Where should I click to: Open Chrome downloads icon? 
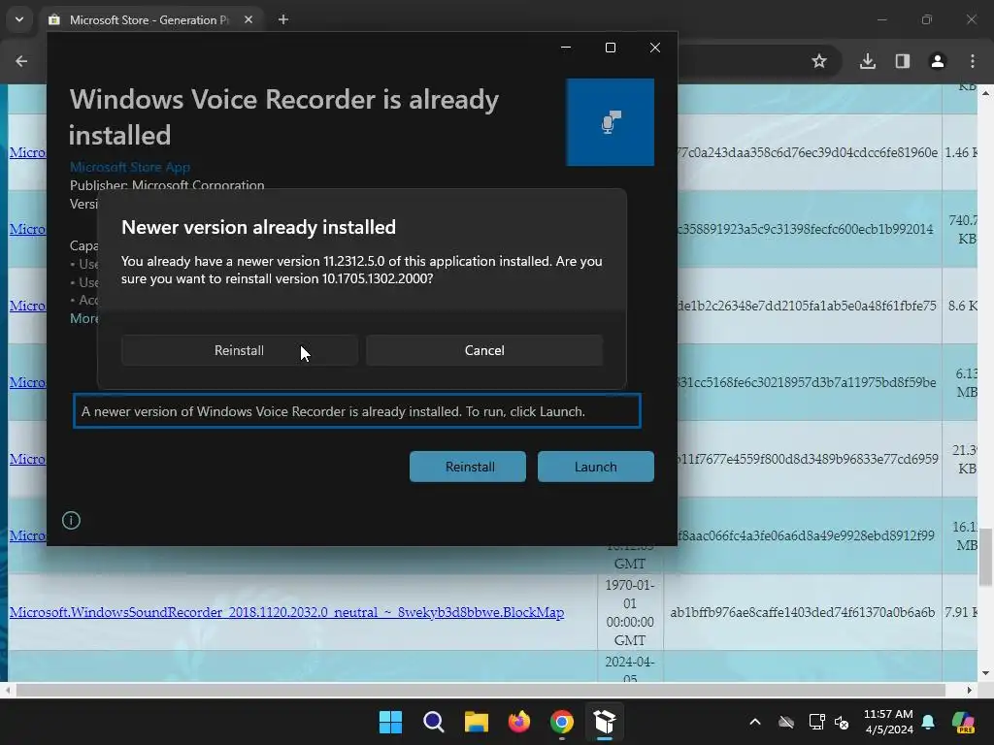[x=868, y=61]
